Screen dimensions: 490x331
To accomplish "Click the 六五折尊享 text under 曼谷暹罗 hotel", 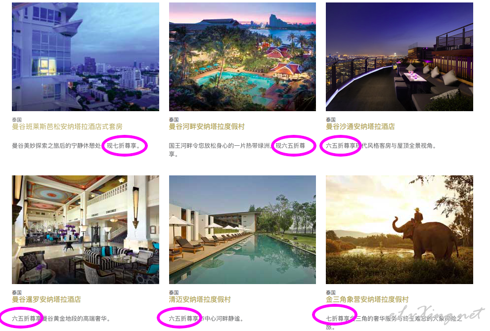I will [x=27, y=319].
